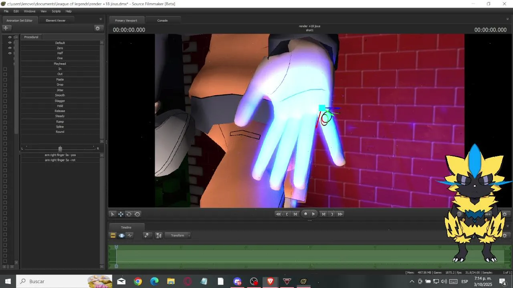Jump to previous clip with double-left arrow

278,214
